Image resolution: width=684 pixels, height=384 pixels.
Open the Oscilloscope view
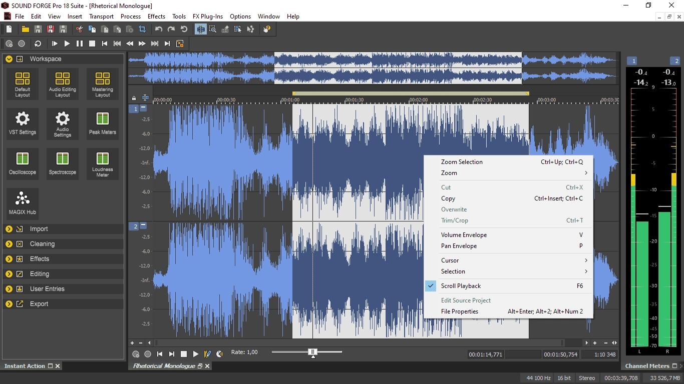(23, 164)
